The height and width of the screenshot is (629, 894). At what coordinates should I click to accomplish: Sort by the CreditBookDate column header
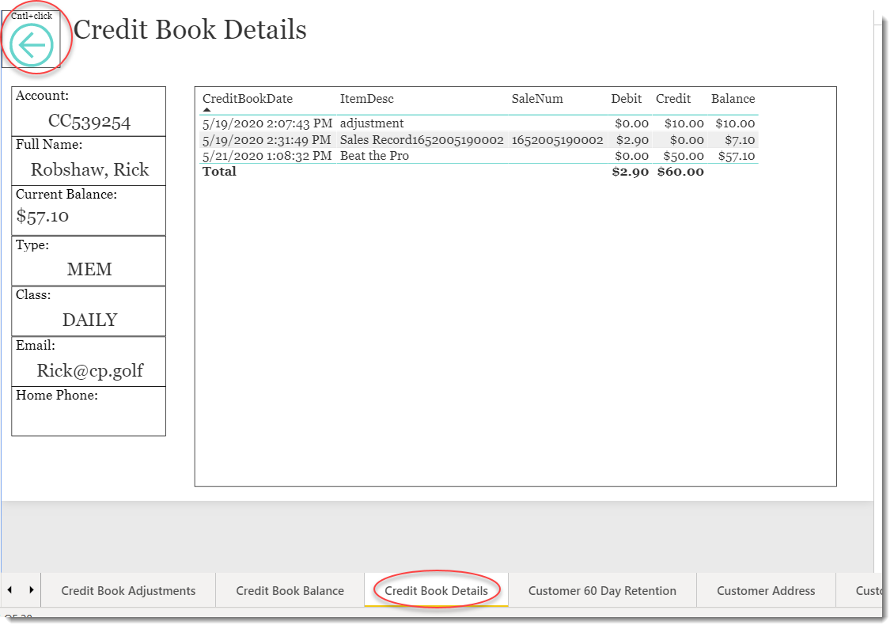248,99
